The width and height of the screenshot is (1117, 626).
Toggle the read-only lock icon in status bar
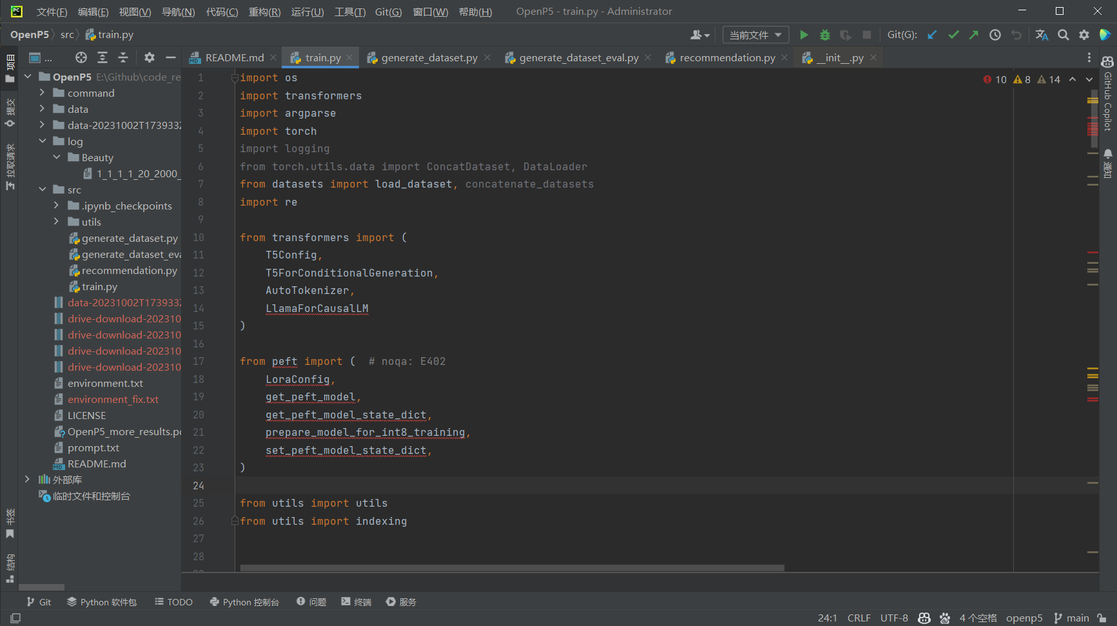click(x=1102, y=618)
